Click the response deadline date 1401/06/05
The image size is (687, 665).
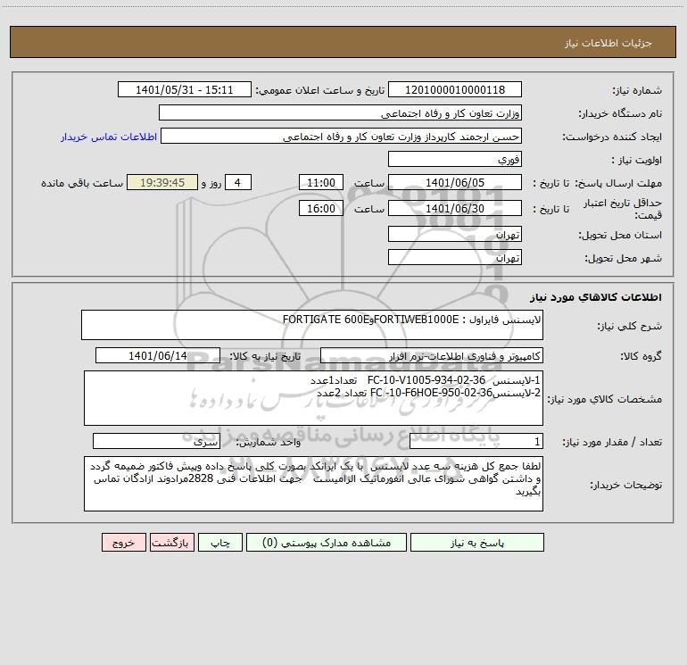click(x=455, y=182)
